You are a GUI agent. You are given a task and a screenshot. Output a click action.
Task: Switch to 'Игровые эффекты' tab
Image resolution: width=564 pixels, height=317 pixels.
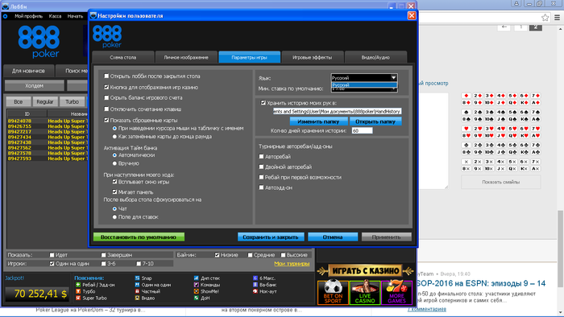pyautogui.click(x=313, y=57)
